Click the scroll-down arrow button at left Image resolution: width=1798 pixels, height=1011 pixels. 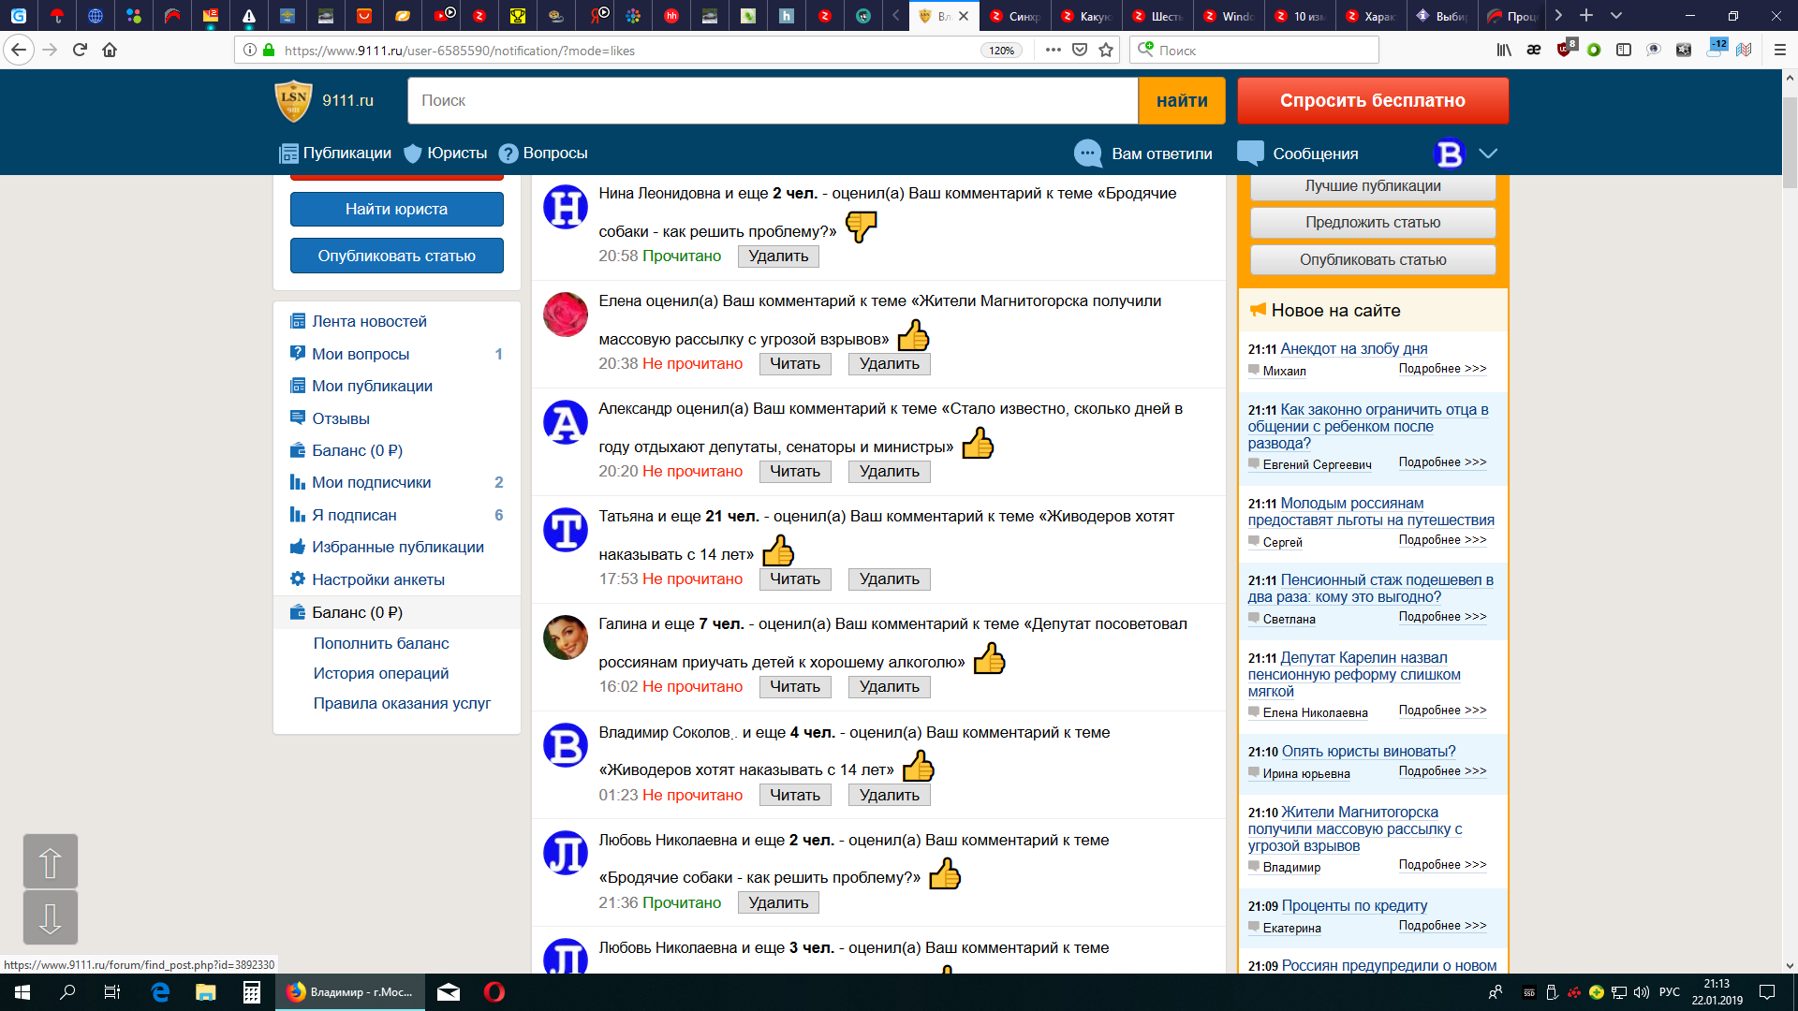[x=51, y=917]
